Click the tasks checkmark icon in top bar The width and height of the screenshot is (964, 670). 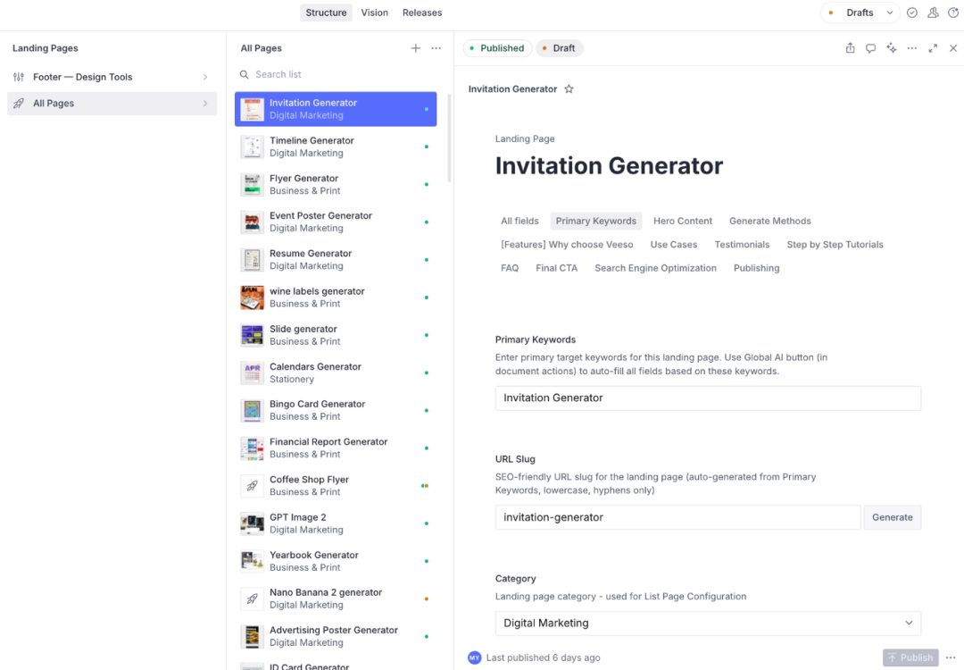[912, 13]
